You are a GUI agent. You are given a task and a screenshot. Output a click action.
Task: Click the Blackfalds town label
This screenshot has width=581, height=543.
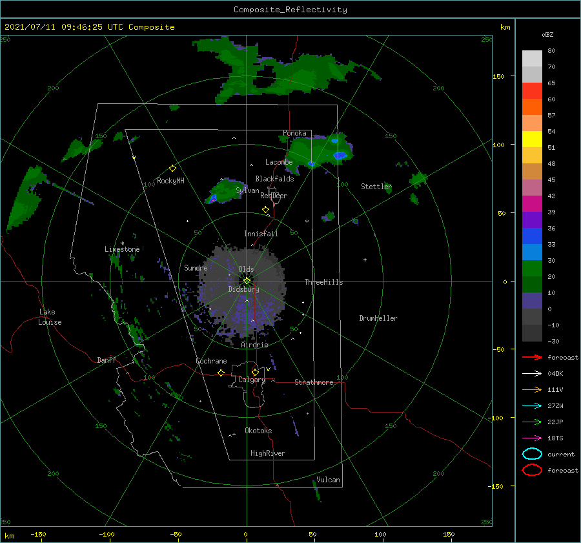(274, 179)
